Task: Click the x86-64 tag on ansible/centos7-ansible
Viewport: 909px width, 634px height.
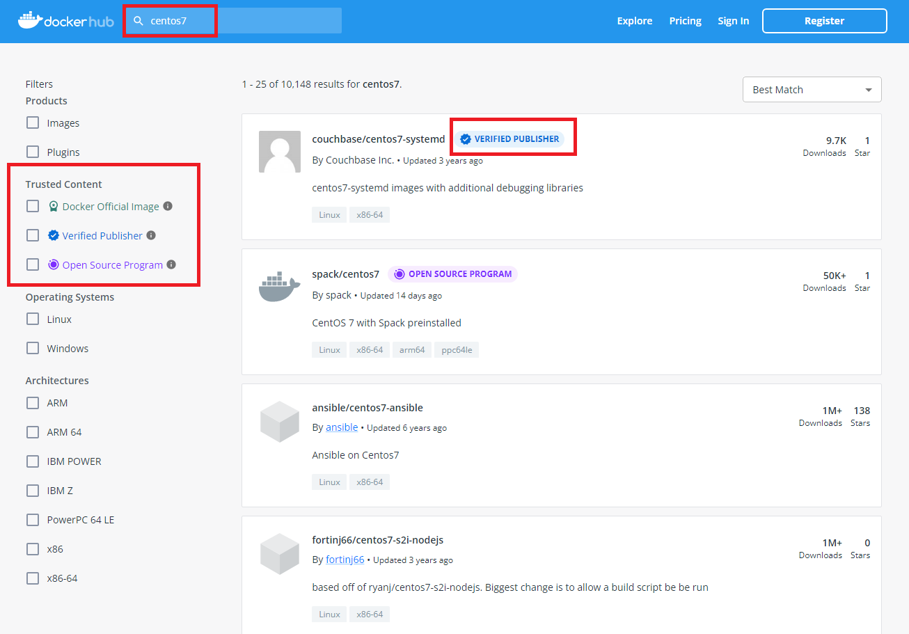Action: tap(370, 482)
